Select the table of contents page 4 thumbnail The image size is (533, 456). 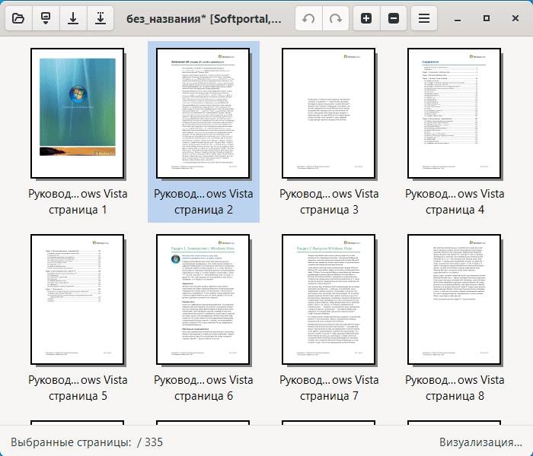(454, 113)
